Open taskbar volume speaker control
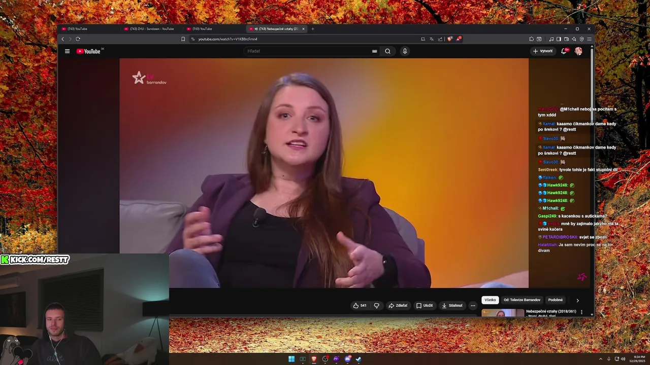This screenshot has height=365, width=650. coord(624,359)
